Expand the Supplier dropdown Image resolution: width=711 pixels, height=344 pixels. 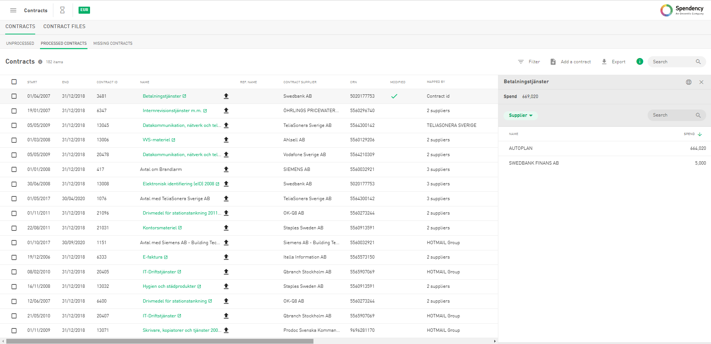(520, 115)
